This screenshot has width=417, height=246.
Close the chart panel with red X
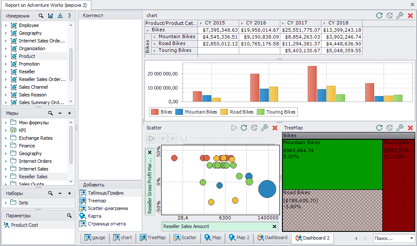[x=410, y=16]
